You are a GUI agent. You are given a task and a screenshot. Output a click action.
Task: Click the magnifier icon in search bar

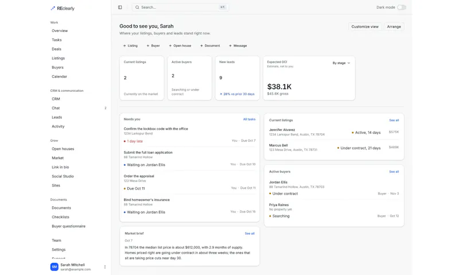coord(137,7)
